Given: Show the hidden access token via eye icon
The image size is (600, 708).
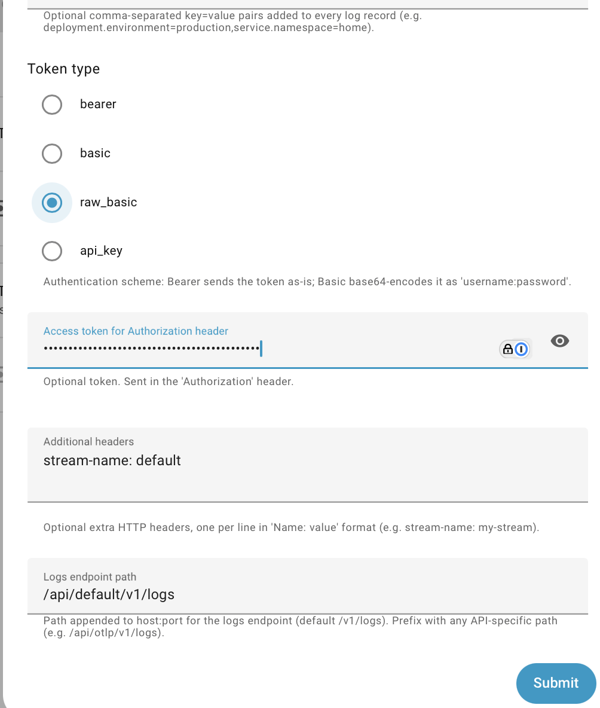Looking at the screenshot, I should point(560,341).
